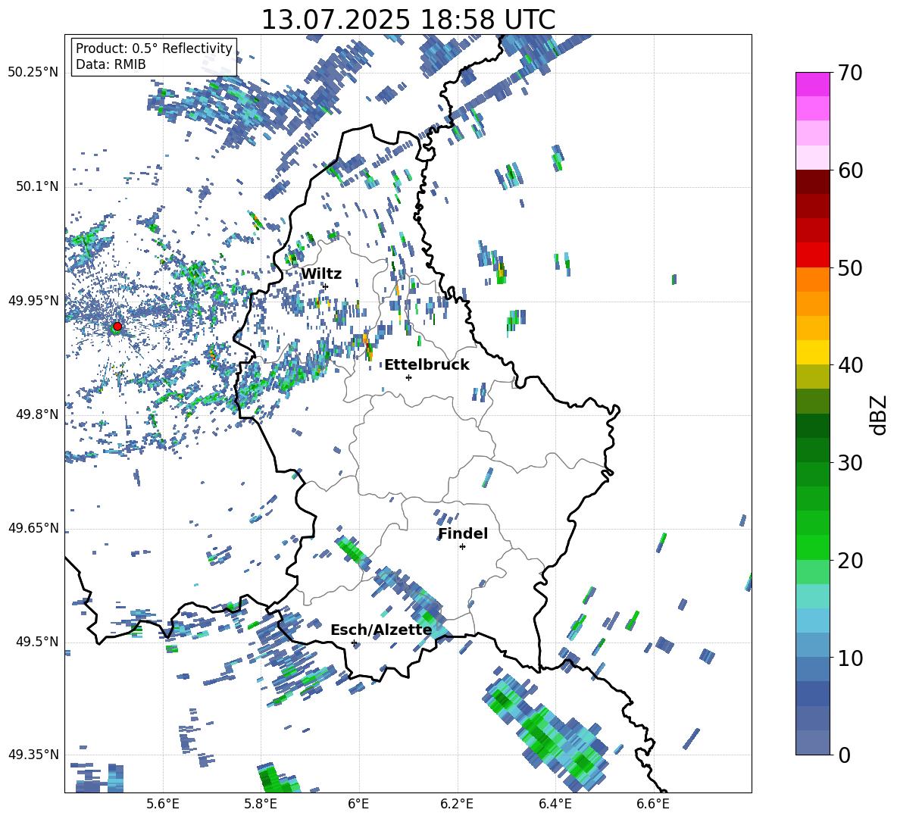The height and width of the screenshot is (819, 897).
Task: Pick the yellow colorbar segment at 40
Action: tap(812, 352)
